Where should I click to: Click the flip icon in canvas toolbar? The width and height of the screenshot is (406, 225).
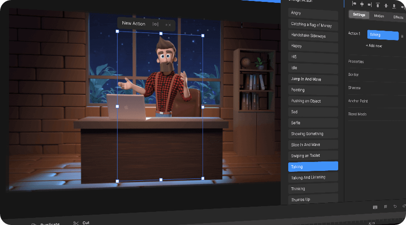(x=168, y=25)
